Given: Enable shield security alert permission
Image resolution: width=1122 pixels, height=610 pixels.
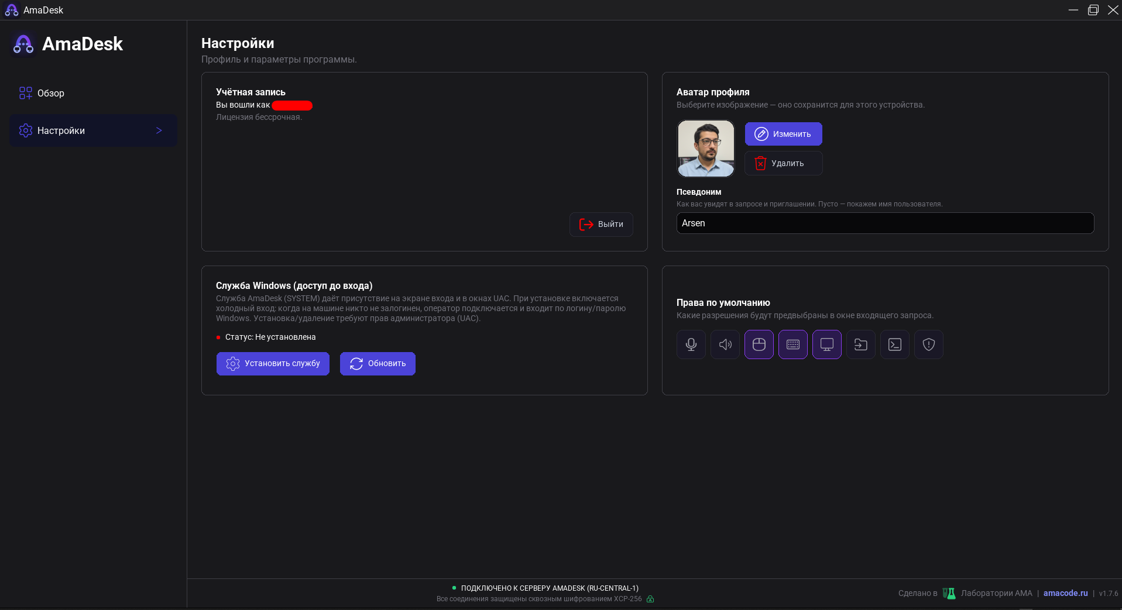Looking at the screenshot, I should pyautogui.click(x=929, y=344).
